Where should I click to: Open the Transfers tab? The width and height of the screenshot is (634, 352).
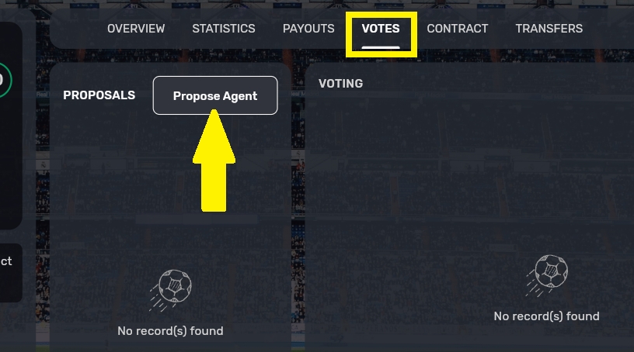pyautogui.click(x=549, y=29)
